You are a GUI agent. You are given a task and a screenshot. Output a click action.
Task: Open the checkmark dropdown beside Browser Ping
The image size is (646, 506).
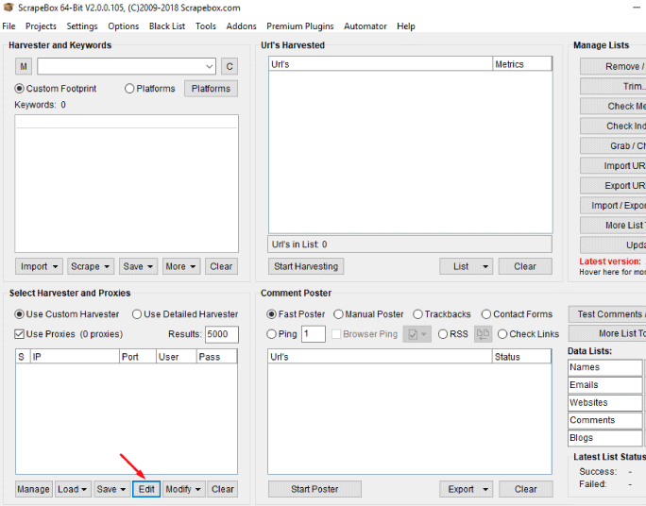(x=416, y=334)
